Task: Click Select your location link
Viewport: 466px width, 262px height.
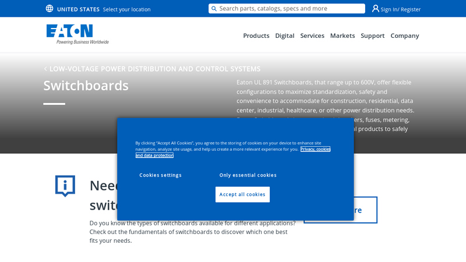Action: tap(126, 9)
